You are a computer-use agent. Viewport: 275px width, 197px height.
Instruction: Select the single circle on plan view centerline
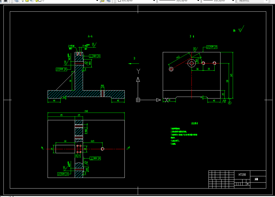tap(103, 149)
